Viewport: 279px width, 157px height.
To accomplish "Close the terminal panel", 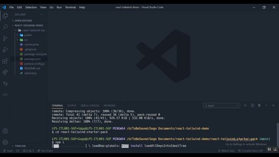I will coord(273,106).
